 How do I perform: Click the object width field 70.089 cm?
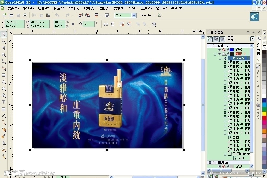(x=40, y=22)
